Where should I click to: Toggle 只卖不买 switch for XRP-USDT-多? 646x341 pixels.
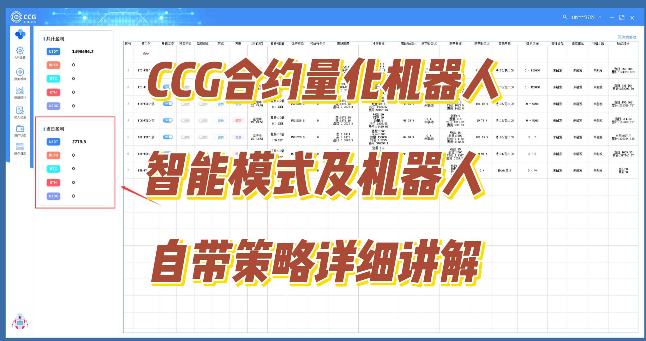185,137
